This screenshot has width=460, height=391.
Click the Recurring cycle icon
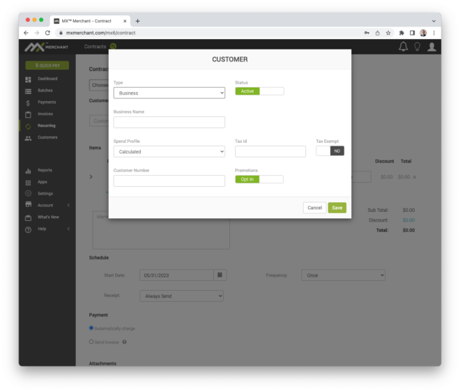[x=28, y=126]
